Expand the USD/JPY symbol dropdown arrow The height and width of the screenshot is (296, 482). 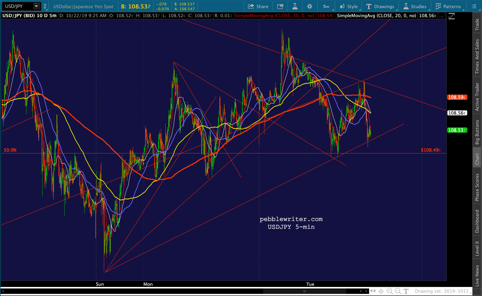click(37, 6)
